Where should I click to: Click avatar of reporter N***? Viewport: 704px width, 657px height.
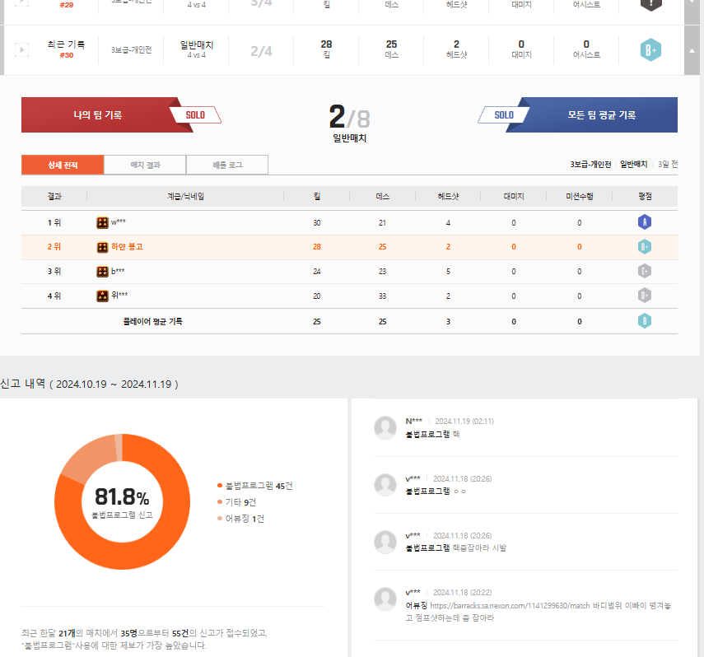[385, 426]
